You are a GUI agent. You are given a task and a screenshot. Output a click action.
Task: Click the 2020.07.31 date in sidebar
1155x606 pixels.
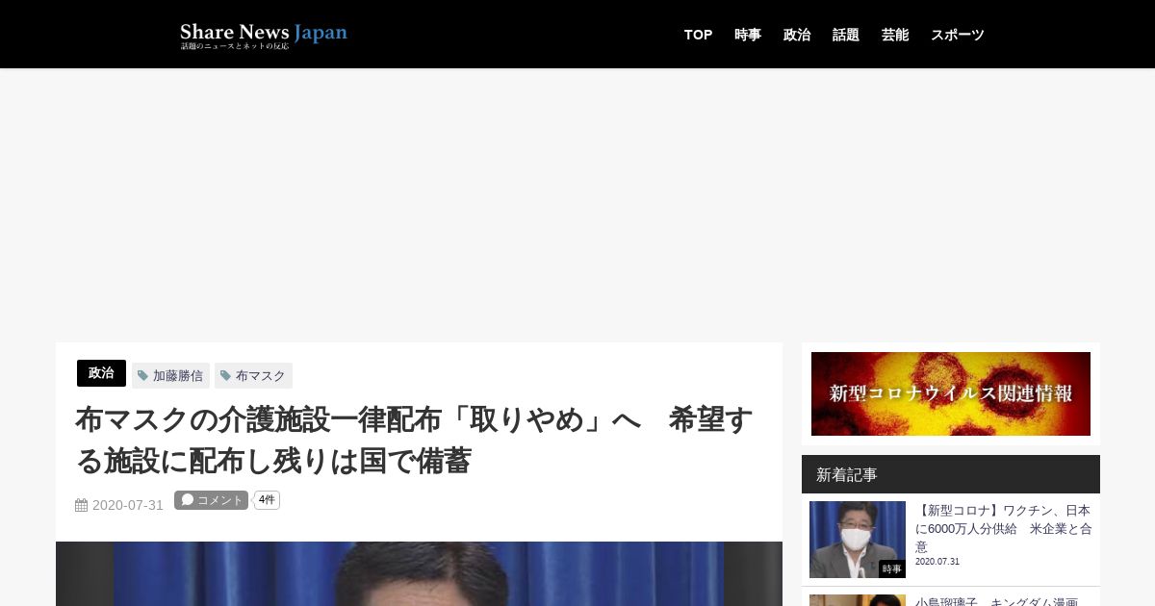(937, 562)
